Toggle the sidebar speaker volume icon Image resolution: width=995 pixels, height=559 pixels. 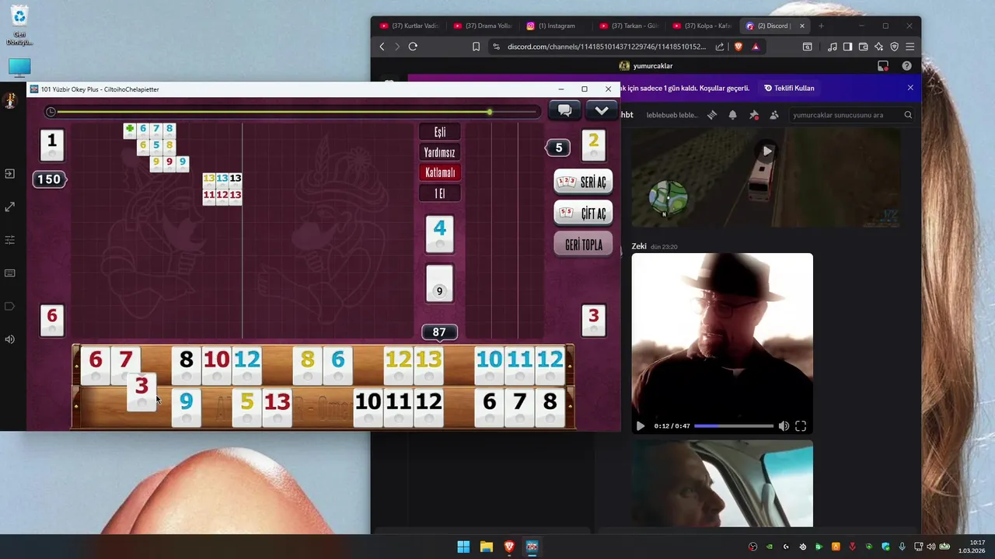coord(10,339)
